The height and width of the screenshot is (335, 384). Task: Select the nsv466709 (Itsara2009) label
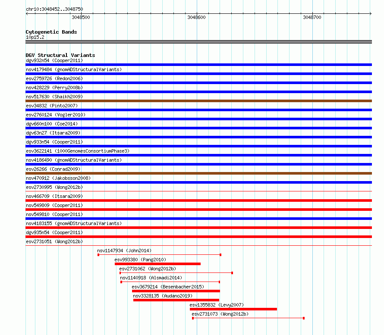pyautogui.click(x=54, y=196)
